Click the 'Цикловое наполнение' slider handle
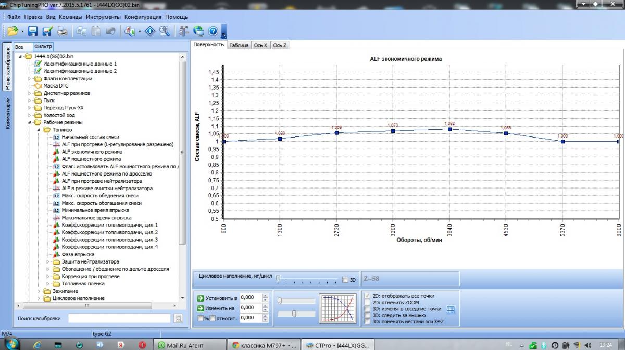Image resolution: width=625 pixels, height=350 pixels. pyautogui.click(x=278, y=279)
